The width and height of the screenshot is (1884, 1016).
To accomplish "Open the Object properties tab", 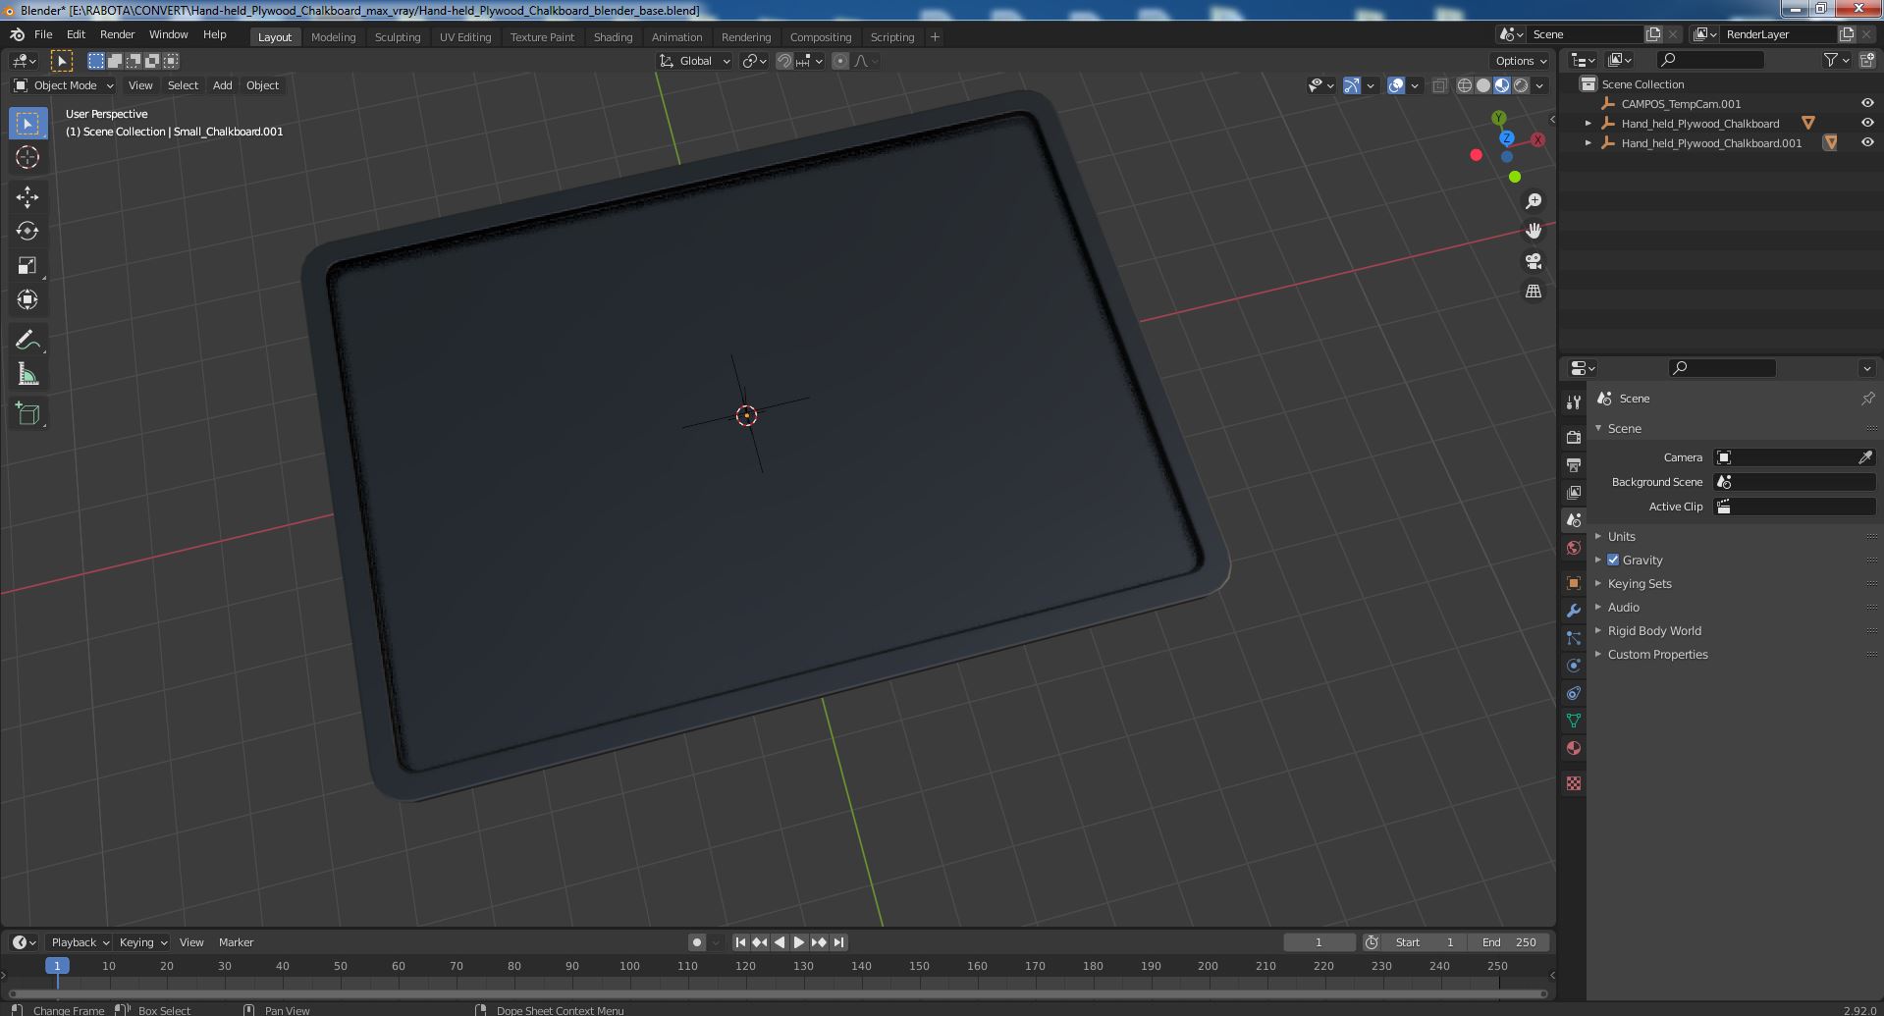I will coord(1574,583).
